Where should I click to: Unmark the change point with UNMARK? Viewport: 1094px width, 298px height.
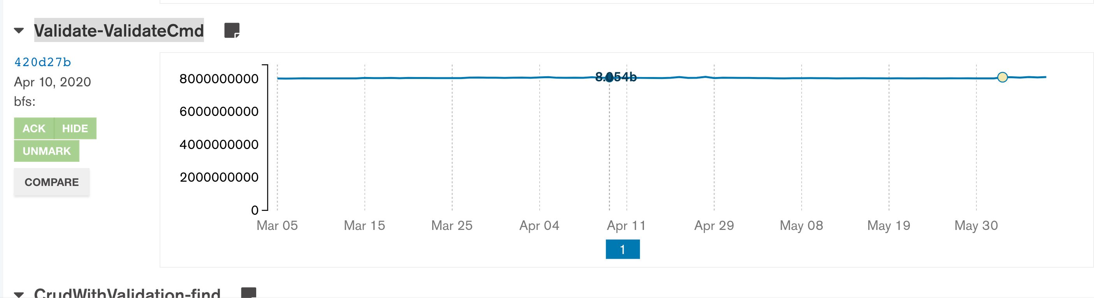(47, 151)
